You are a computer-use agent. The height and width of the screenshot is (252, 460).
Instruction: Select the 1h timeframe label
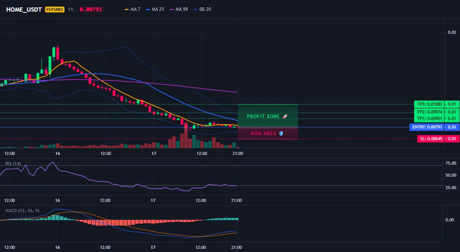(71, 9)
